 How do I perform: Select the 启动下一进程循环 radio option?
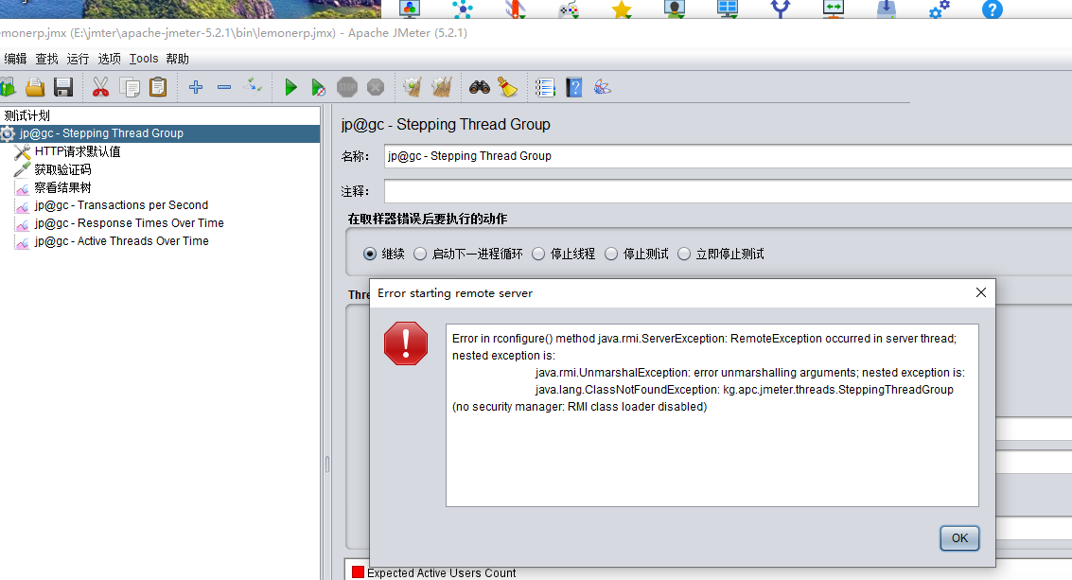(421, 254)
